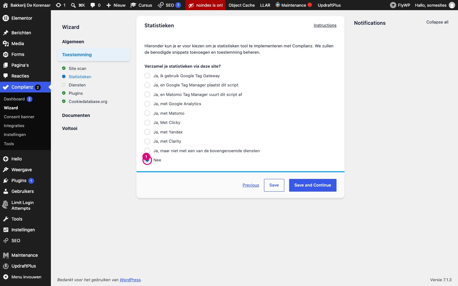Click the Instellingen sliders icon in main sidebar
458x286 pixels.
click(6, 230)
